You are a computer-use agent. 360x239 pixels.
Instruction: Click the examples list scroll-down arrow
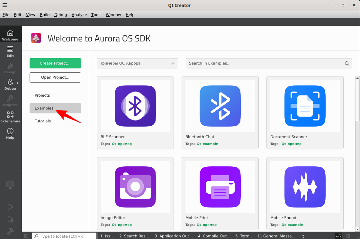coord(357,229)
